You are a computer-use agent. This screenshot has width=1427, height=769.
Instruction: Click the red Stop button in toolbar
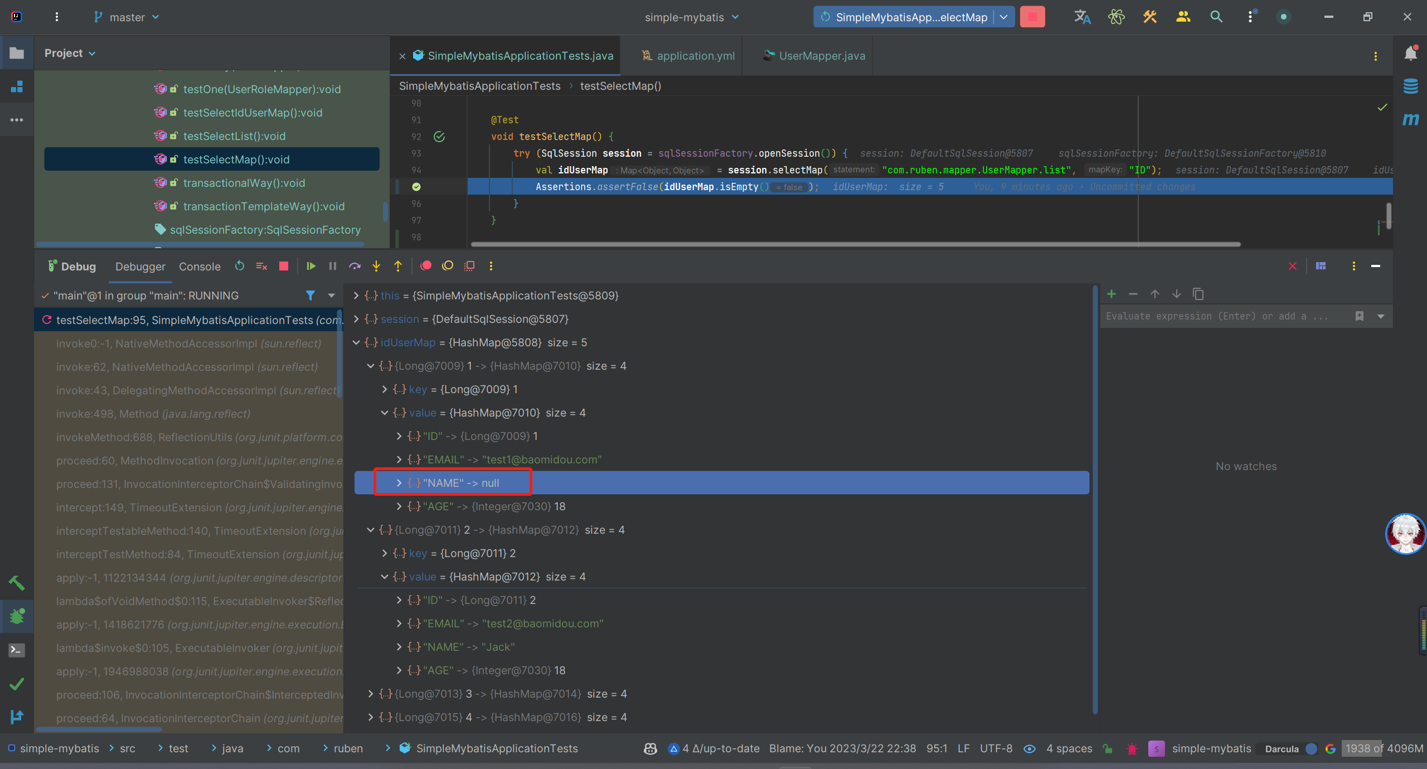(x=1032, y=17)
